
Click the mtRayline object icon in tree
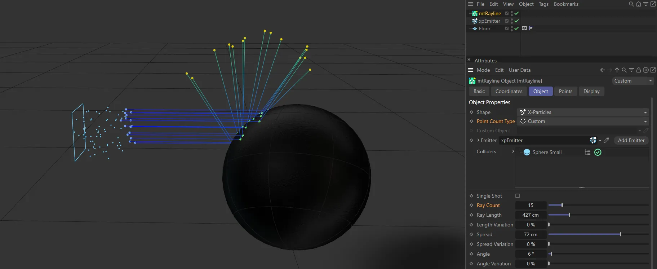475,13
